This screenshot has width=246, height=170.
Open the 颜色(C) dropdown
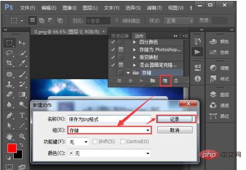(109, 153)
